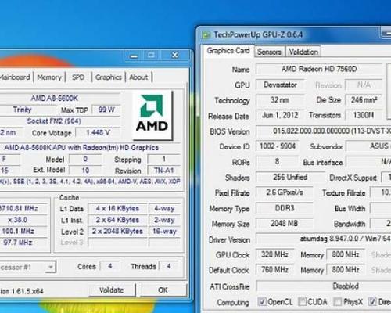Click the GPU Clock 320 MHz field
Screen dimensions: 391x313
coord(274,254)
